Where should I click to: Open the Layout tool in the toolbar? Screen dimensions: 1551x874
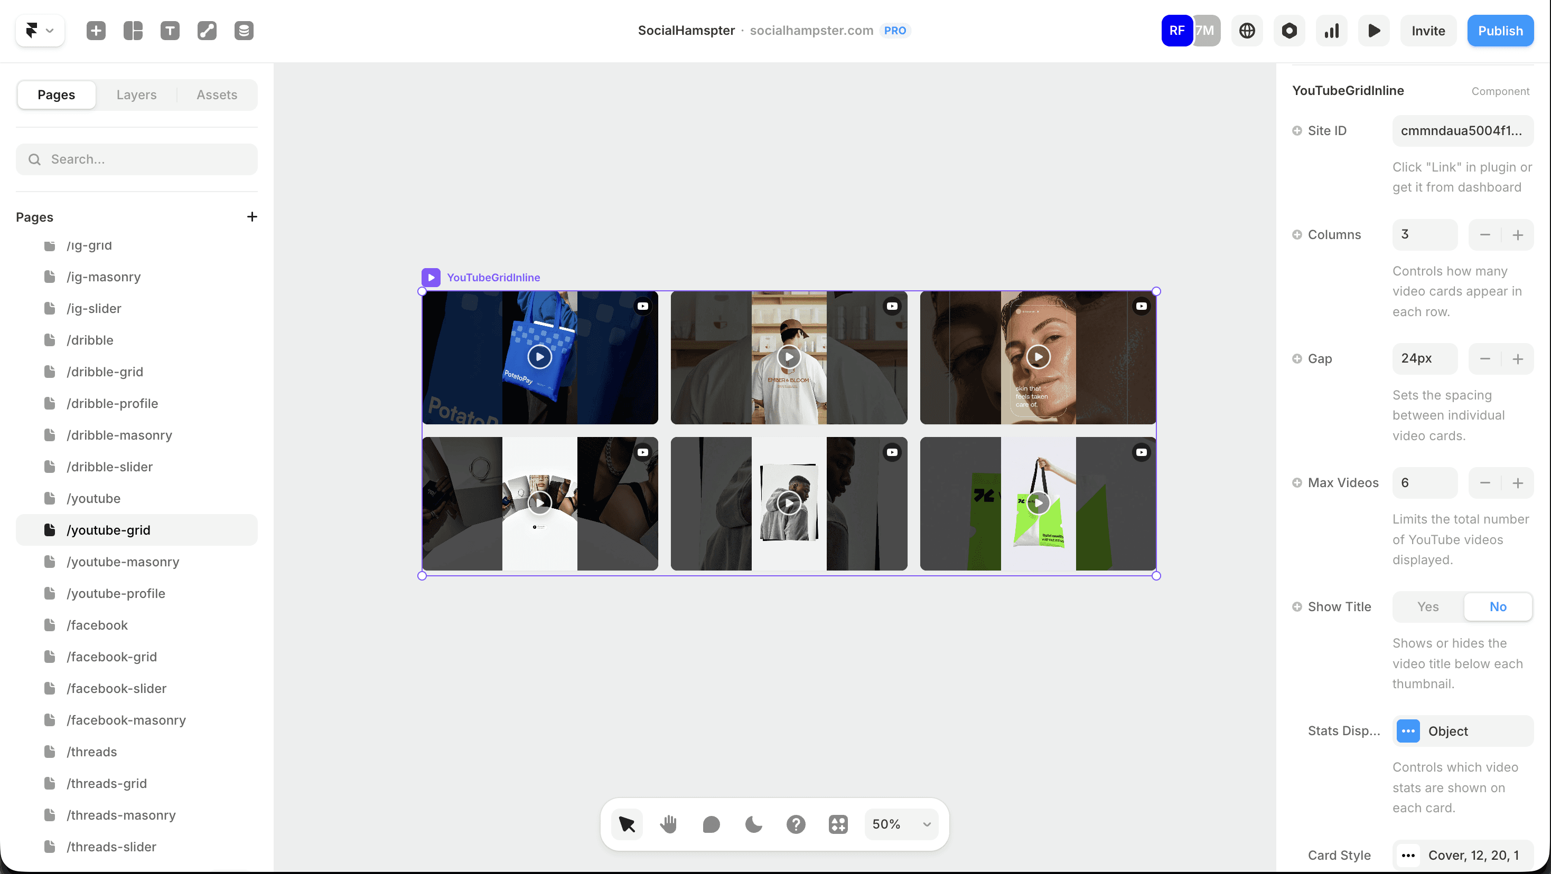point(133,31)
